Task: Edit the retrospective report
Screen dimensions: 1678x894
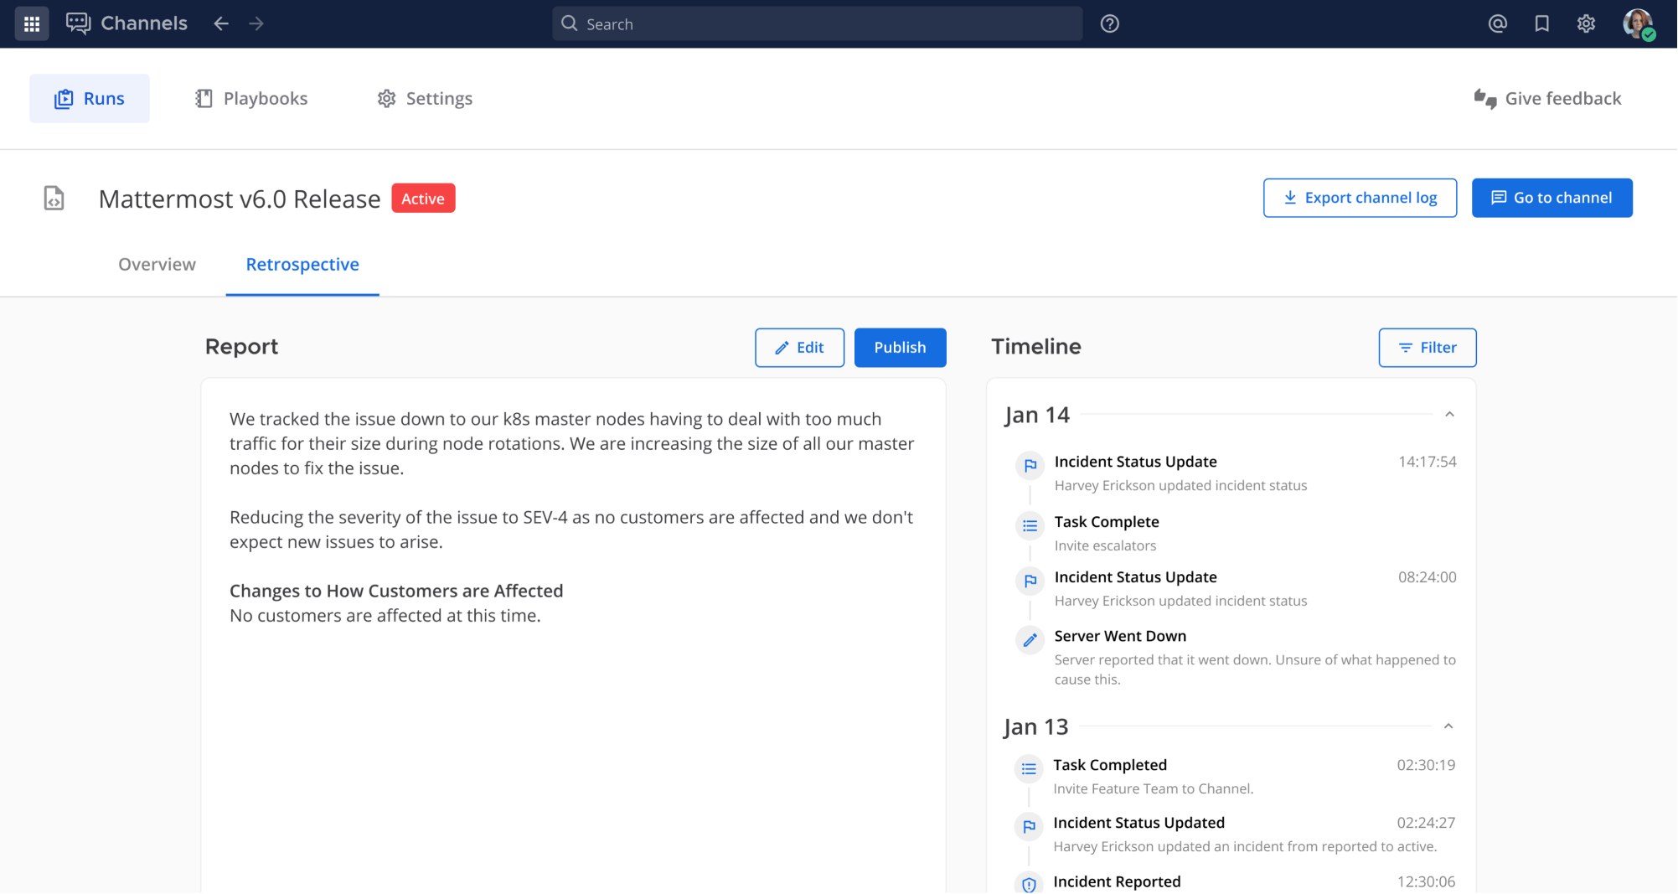Action: [799, 348]
